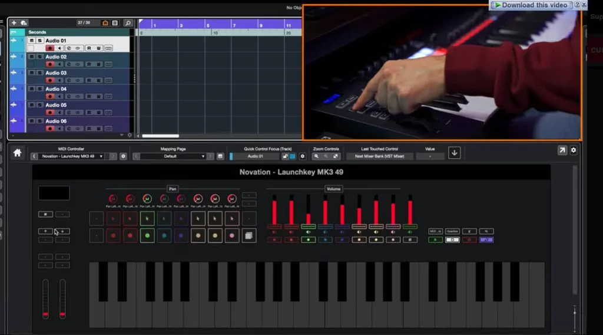
Task: Click the stacked squares pad button
Action: click(x=249, y=236)
